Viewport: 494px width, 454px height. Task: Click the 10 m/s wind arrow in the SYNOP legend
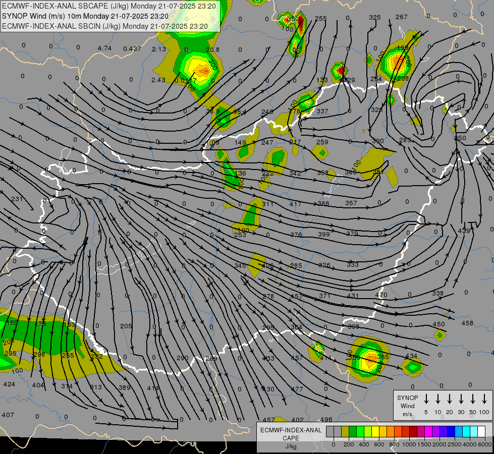437,399
